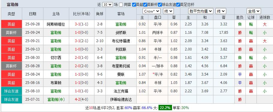
Task: Click the 类型 column header
Action: click(x=11, y=14)
